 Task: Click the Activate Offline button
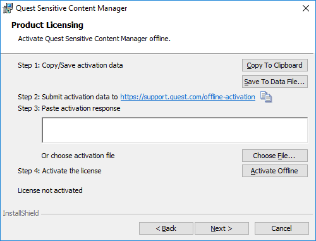tap(275, 171)
